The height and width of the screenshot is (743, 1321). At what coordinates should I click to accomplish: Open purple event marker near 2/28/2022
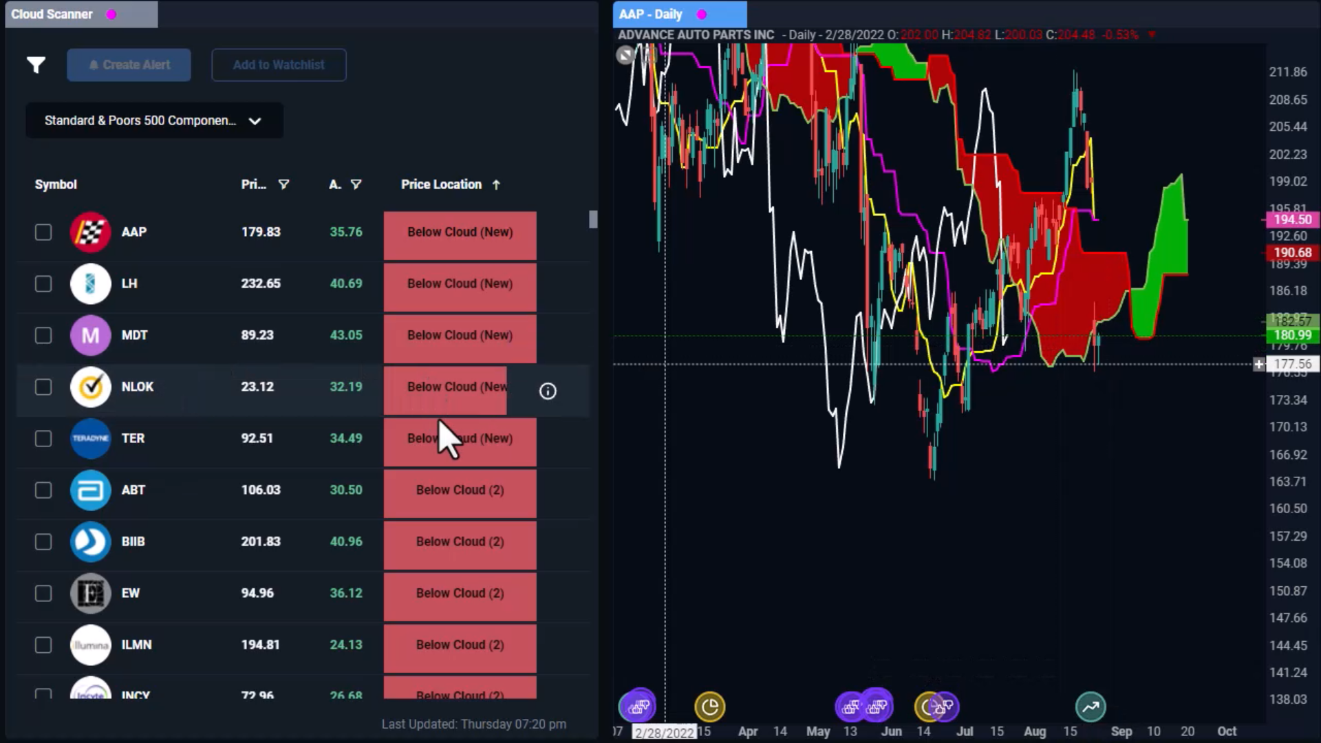coord(638,706)
